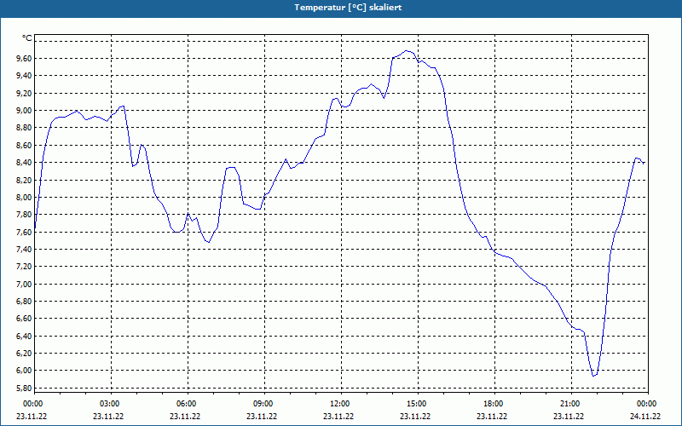Click the "°C" unit label on the y-axis
Screen dimensions: 682x426
click(27, 38)
